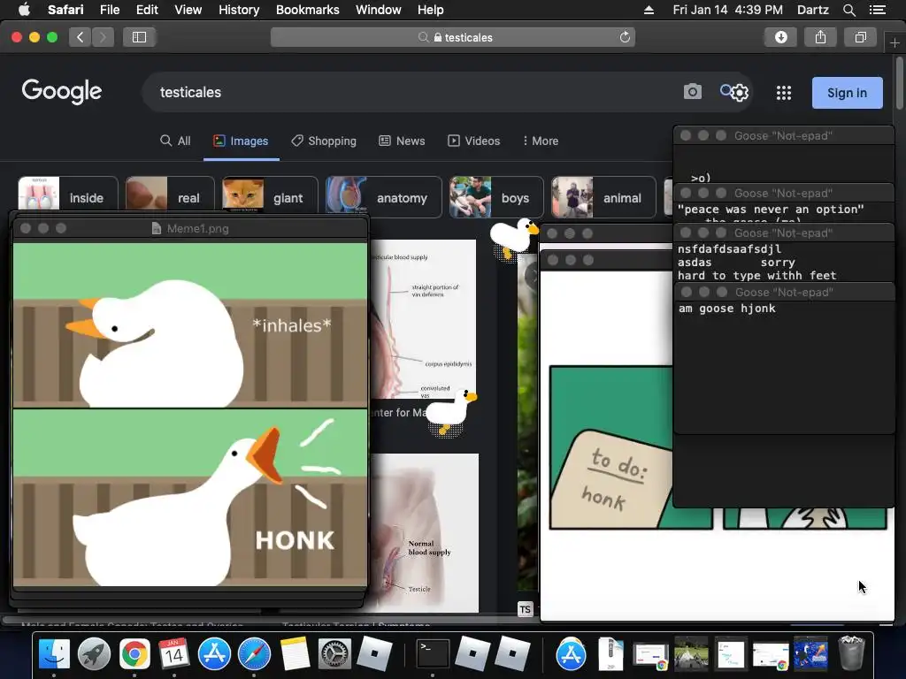906x679 pixels.
Task: Open the History menu
Action: pos(239,10)
